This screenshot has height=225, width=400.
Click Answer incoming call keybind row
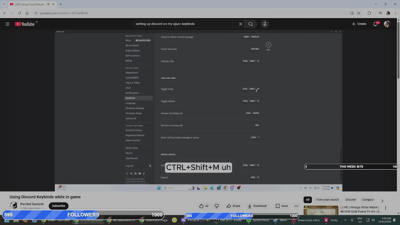tap(210, 113)
